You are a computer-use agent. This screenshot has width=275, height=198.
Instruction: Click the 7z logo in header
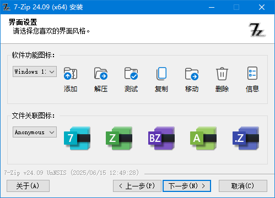point(257,30)
